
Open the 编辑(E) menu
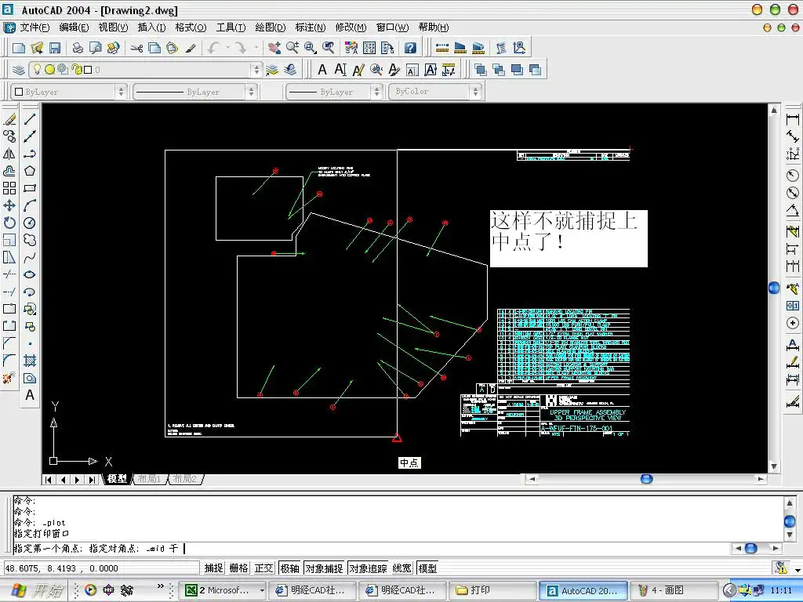tap(74, 27)
